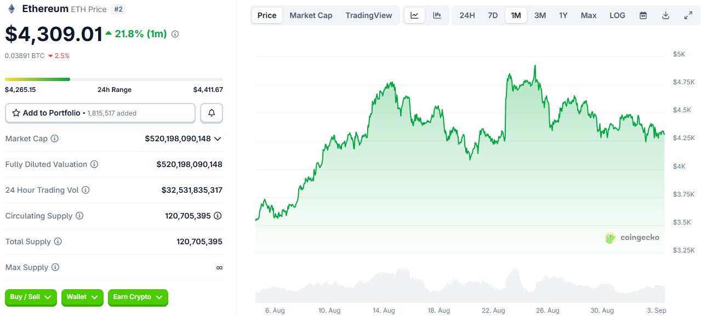Select the 1Y time range
This screenshot has height=316, width=707.
[x=563, y=15]
